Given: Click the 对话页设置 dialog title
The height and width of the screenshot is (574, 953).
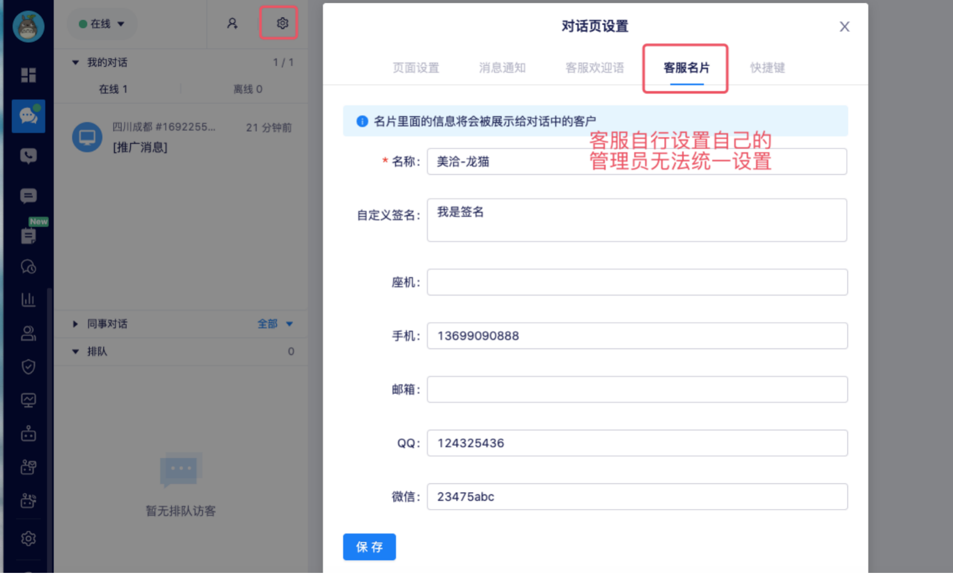Looking at the screenshot, I should point(595,26).
